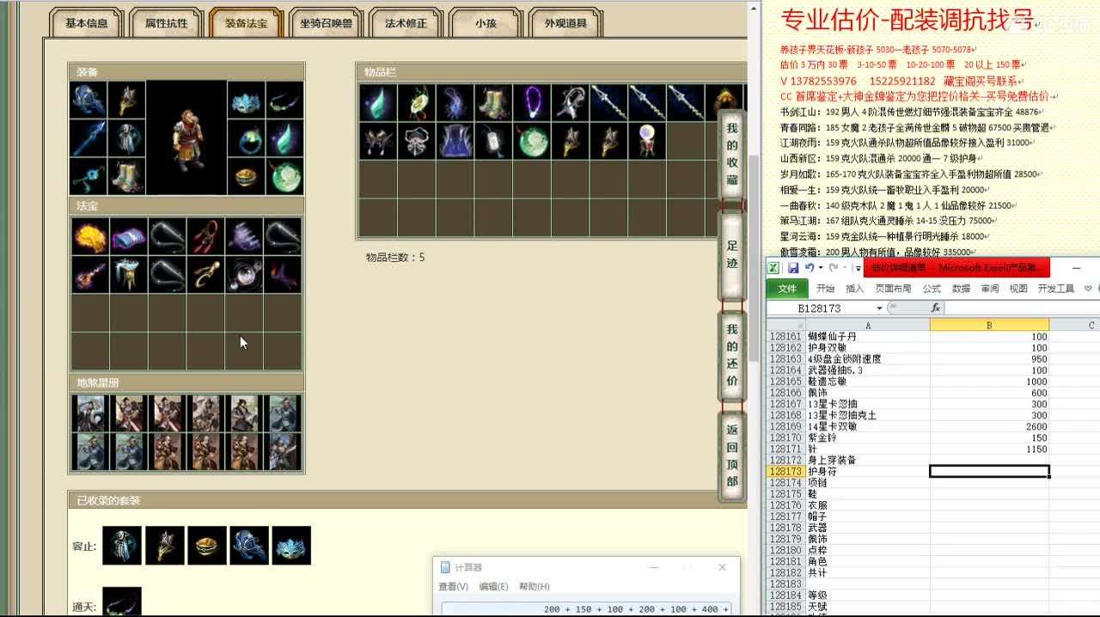Switch to the 属性抗性 tab
This screenshot has width=1100, height=617.
167,23
